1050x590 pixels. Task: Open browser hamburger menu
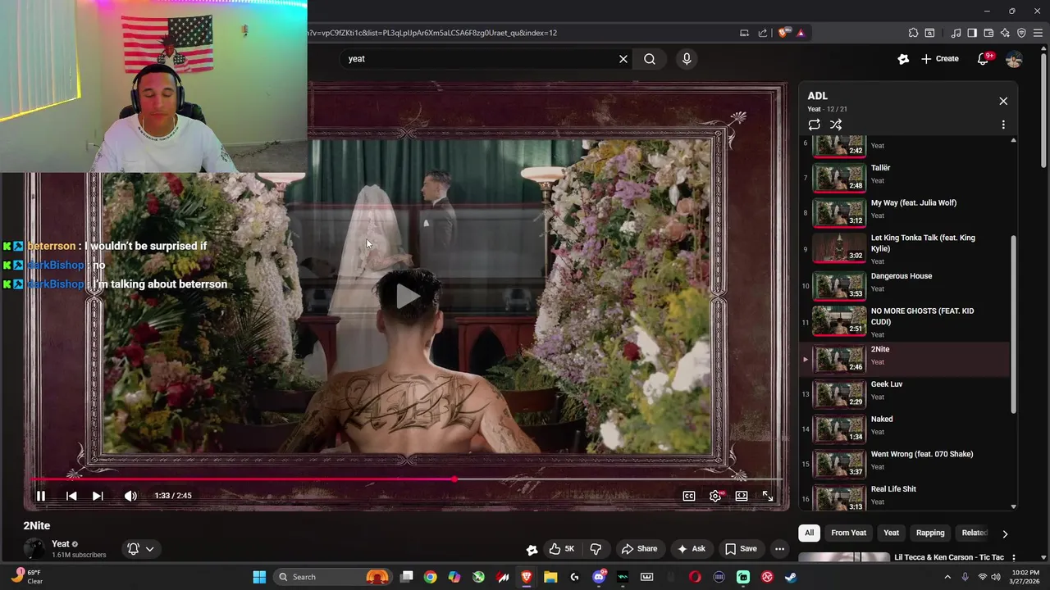(1038, 33)
